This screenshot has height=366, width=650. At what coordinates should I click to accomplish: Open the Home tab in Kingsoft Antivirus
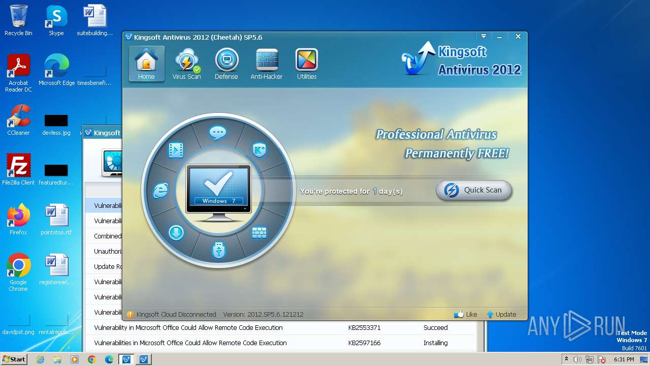tap(146, 64)
